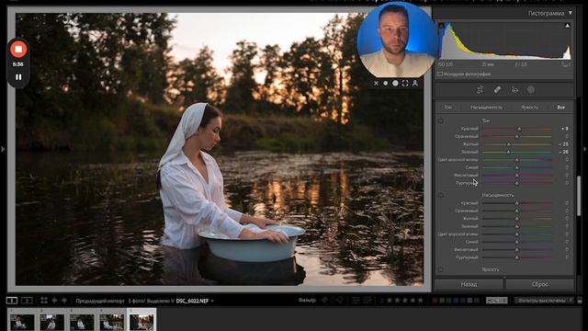The width and height of the screenshot is (588, 331).
Task: Activate the target adjustment tool beside Насыщенность heading
Action: [441, 195]
